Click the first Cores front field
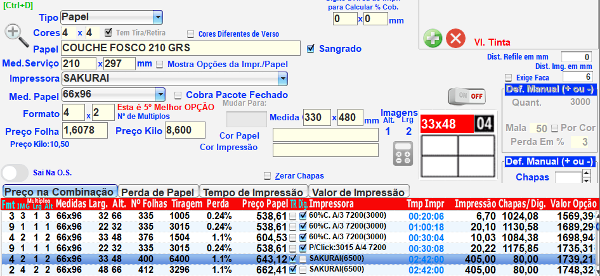This screenshot has height=276, width=600. pyautogui.click(x=68, y=33)
